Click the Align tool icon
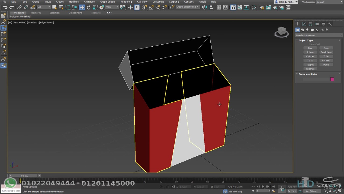Screen dimensions: 344x194 pos(211,8)
